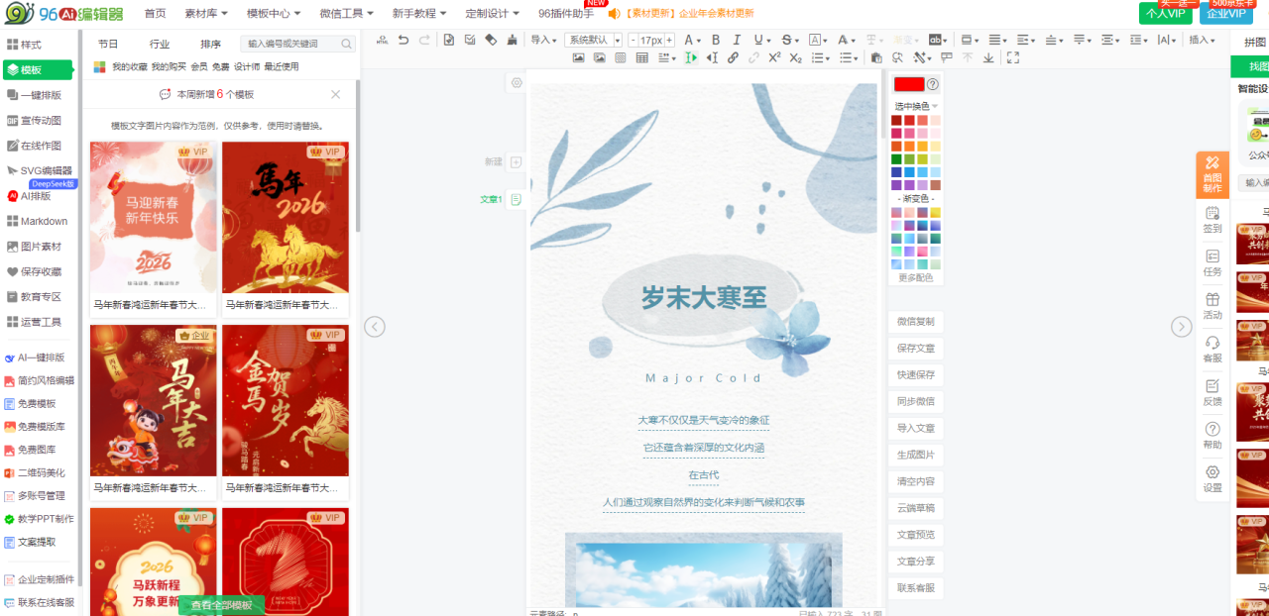Screen dimensions: 1269x616
Task: Collapse the left template panel arrow
Action: 374,327
